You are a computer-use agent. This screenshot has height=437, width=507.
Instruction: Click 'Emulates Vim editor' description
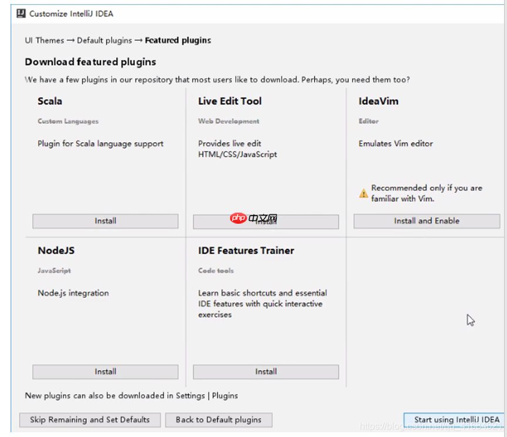coord(396,144)
